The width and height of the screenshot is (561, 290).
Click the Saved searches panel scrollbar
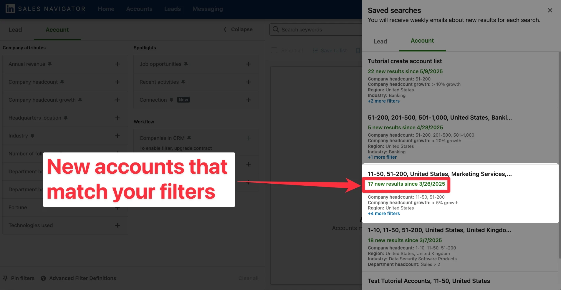point(560,155)
